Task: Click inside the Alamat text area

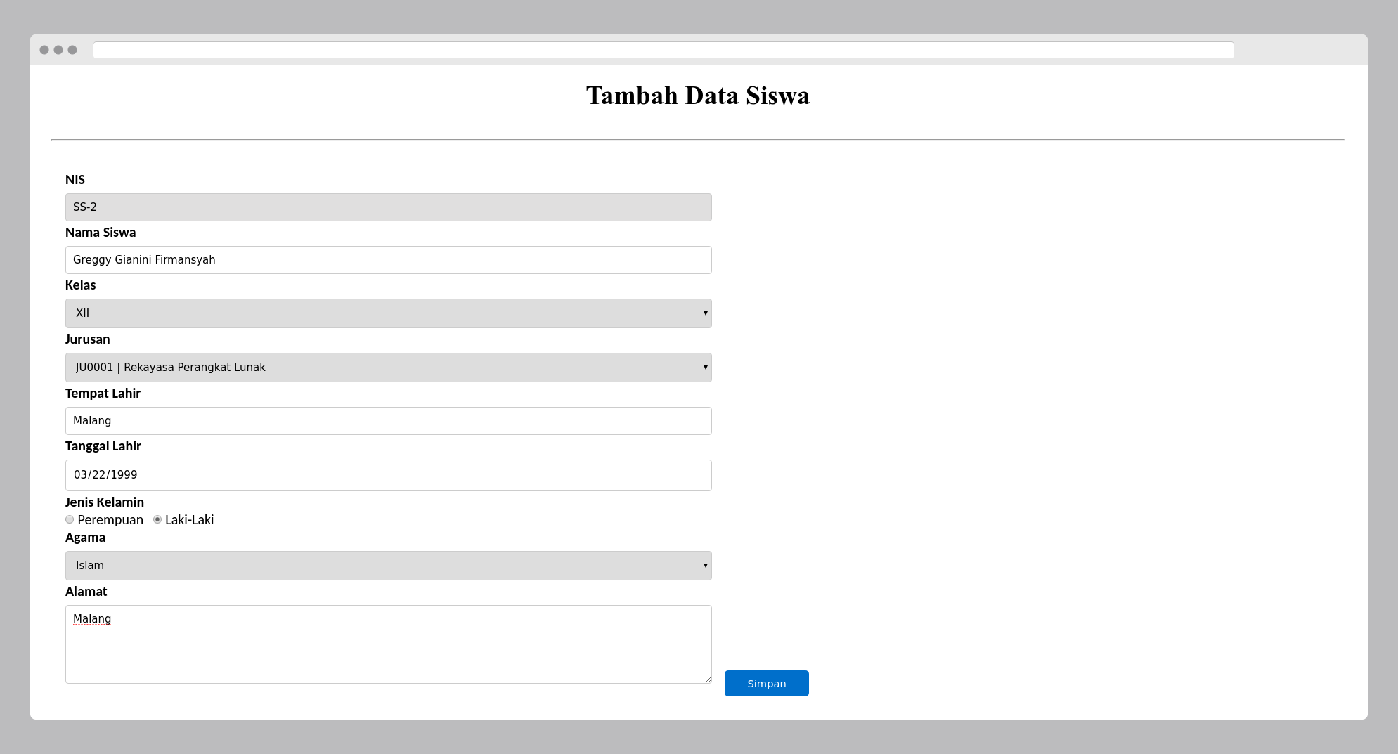Action: coord(389,643)
